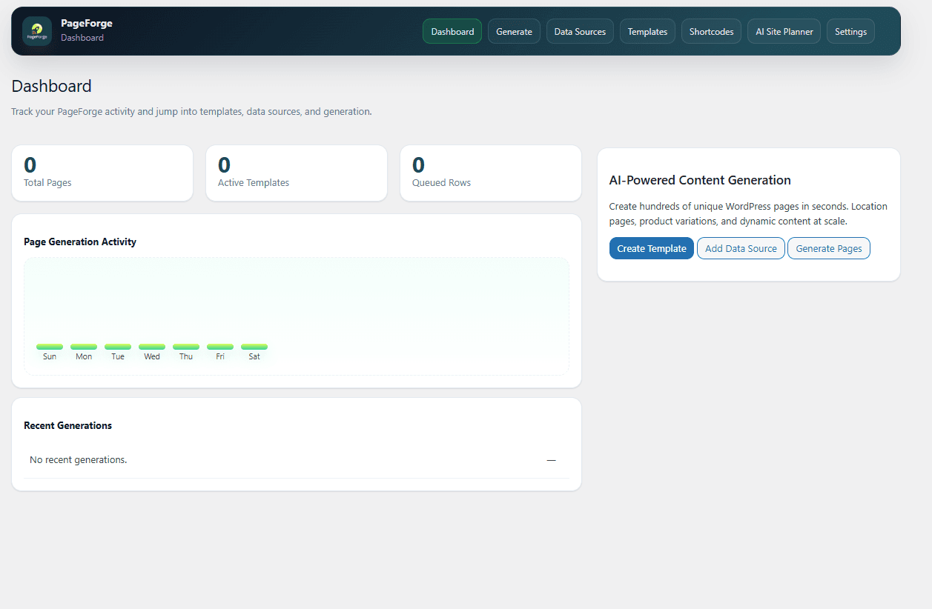Select the Dashboard nav item
932x609 pixels.
click(452, 31)
